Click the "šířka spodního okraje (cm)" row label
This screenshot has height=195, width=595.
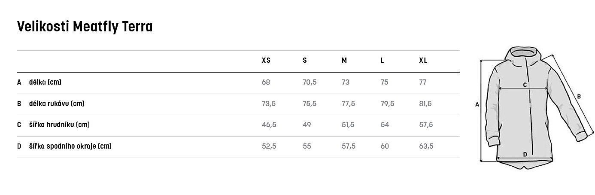[x=70, y=146]
